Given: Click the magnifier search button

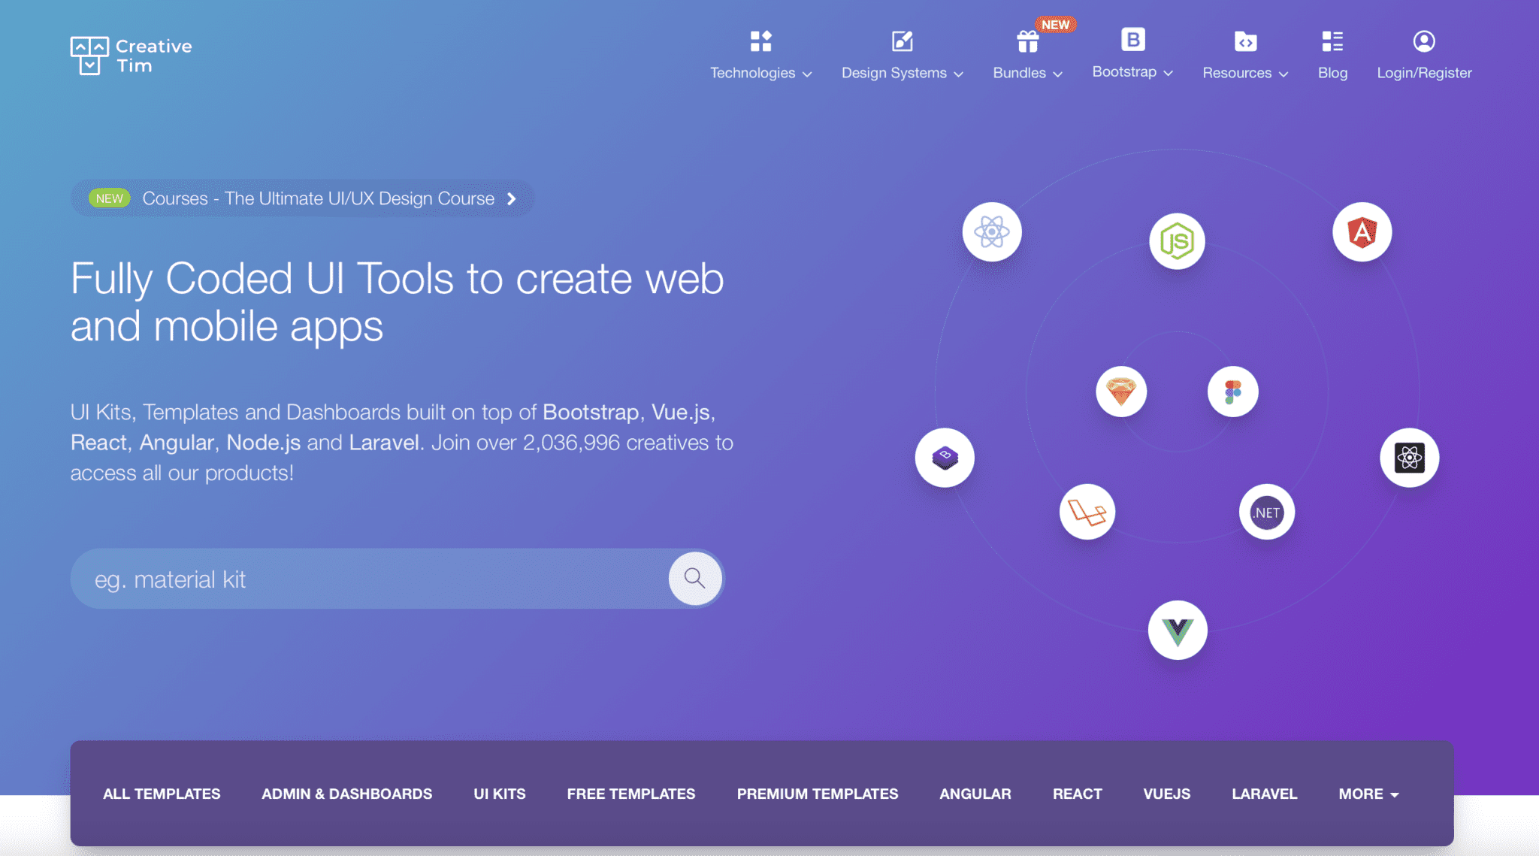Looking at the screenshot, I should (695, 578).
